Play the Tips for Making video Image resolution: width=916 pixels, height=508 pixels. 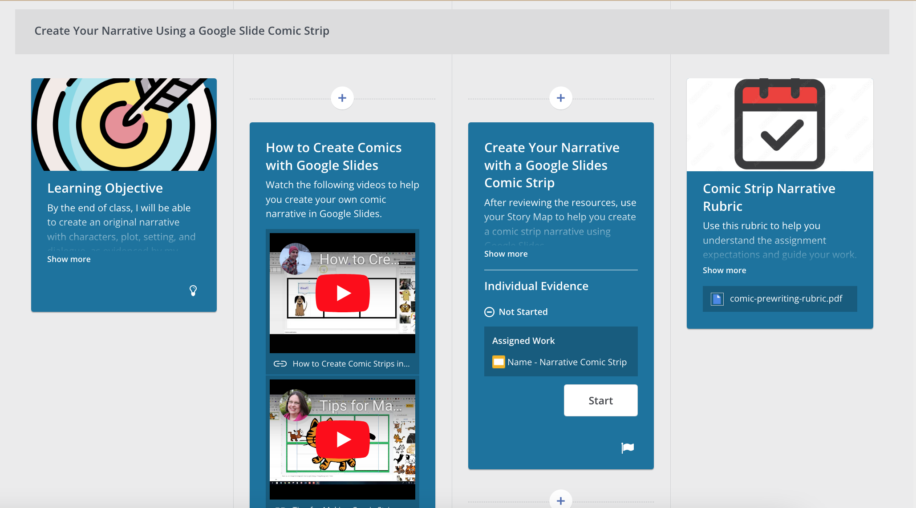click(343, 439)
